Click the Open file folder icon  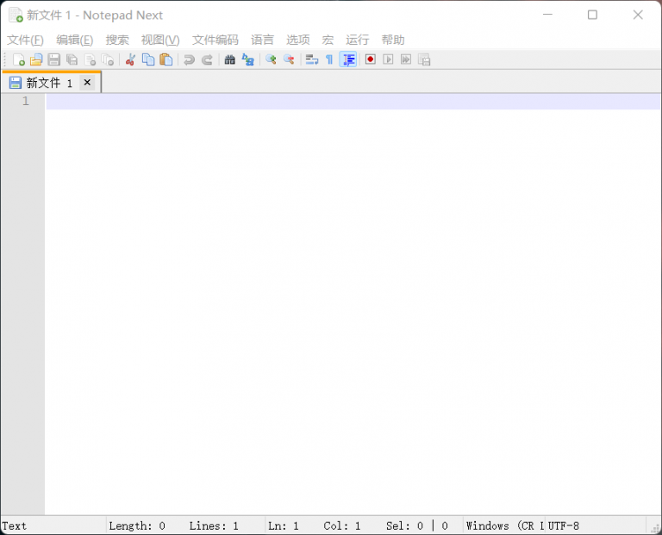tap(36, 59)
